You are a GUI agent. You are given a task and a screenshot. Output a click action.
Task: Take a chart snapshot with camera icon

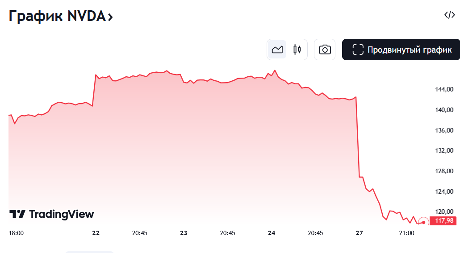pyautogui.click(x=325, y=50)
